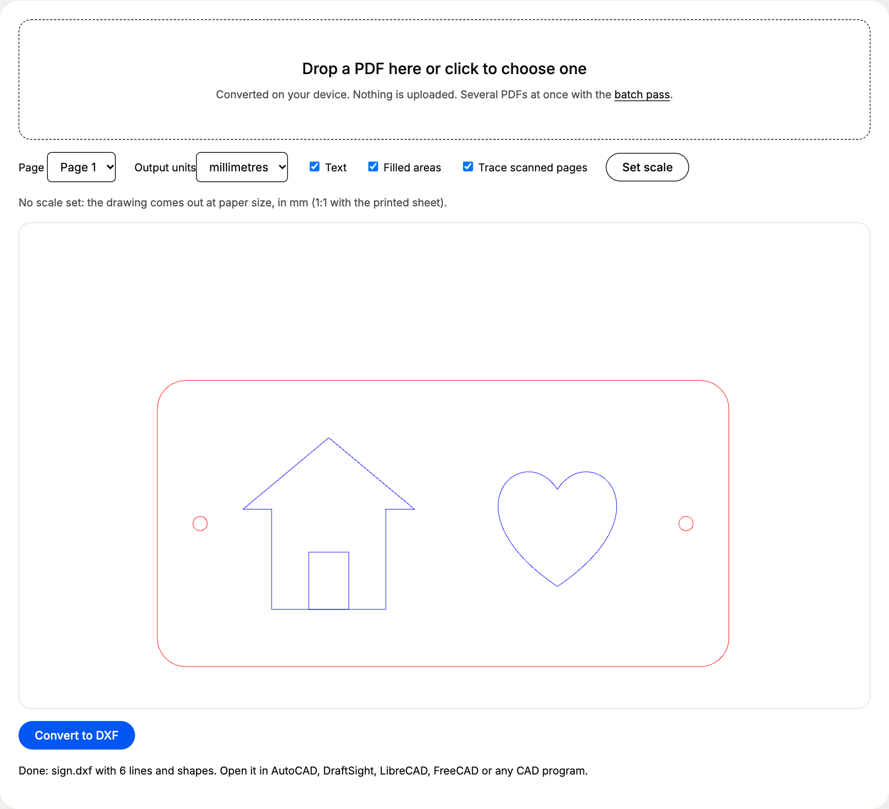This screenshot has width=889, height=809.
Task: Click the 'Converted on your device' description text
Action: [444, 95]
